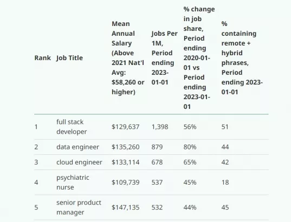Click the 80% job share change cell
The image size is (291, 222).
tap(190, 147)
